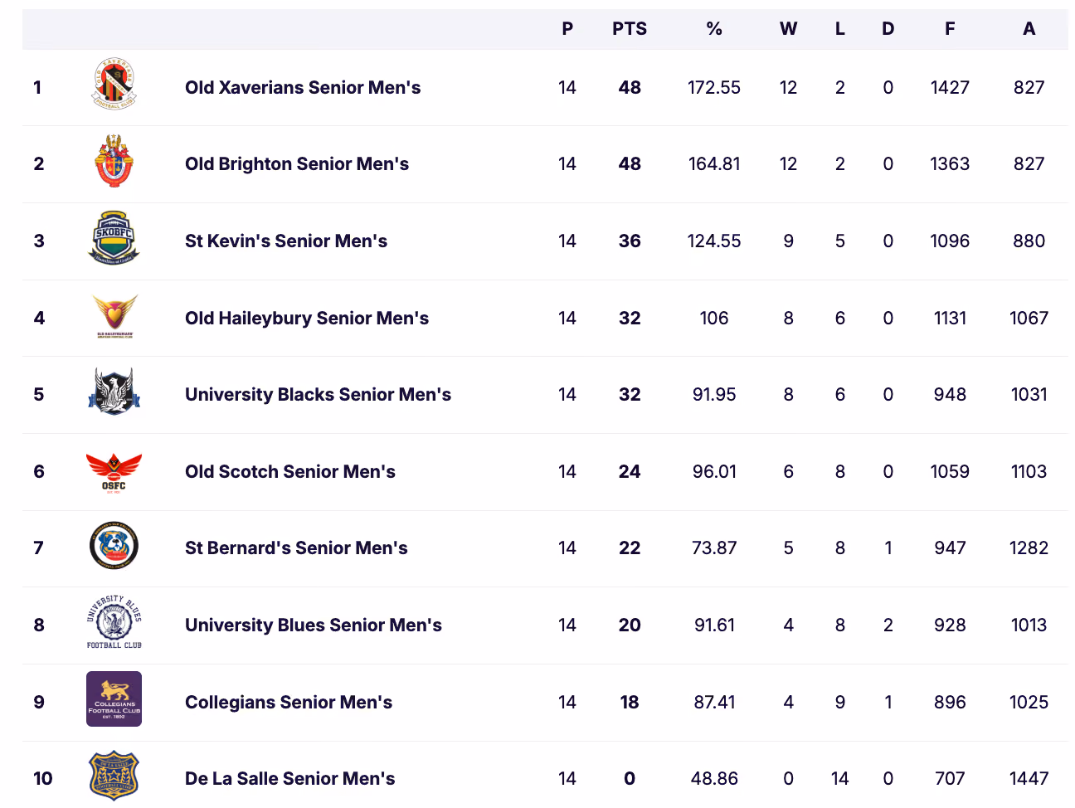Select the Old Haileybury heart logo
Image resolution: width=1075 pixels, height=808 pixels.
click(x=114, y=316)
